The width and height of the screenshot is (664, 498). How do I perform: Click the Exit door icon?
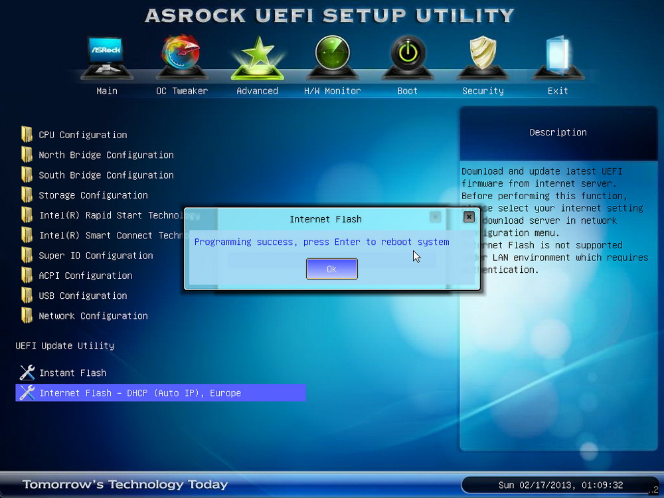(x=558, y=57)
